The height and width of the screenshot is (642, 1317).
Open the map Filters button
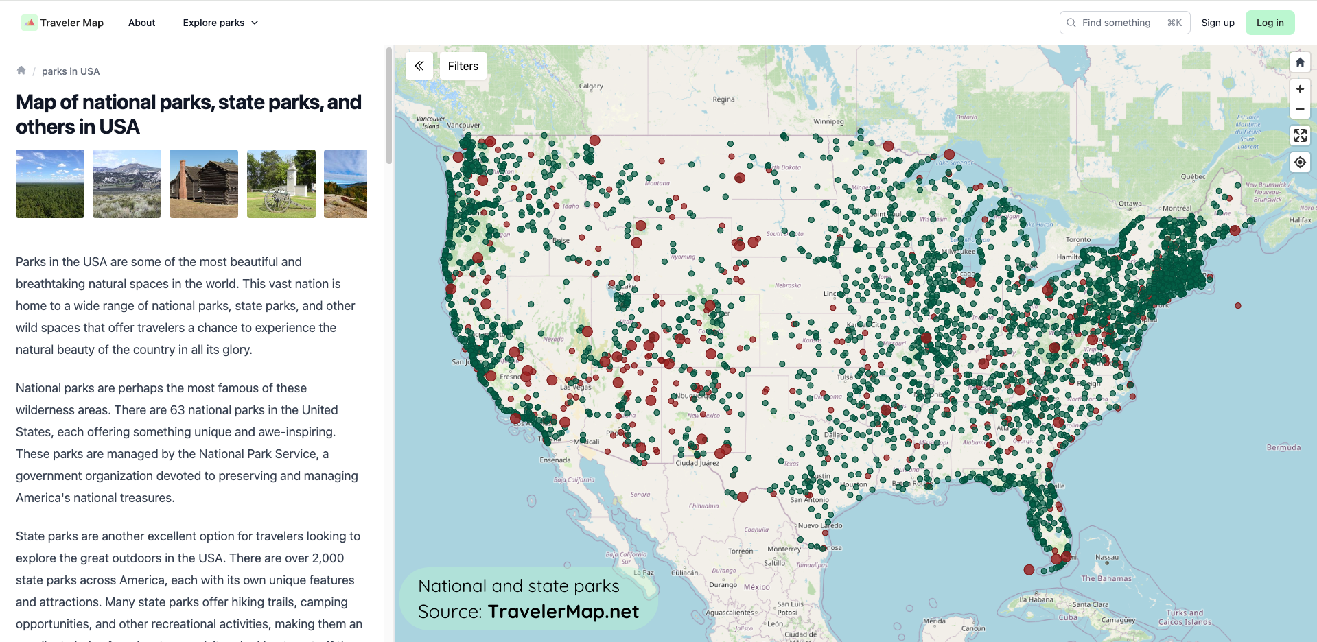[x=463, y=66]
